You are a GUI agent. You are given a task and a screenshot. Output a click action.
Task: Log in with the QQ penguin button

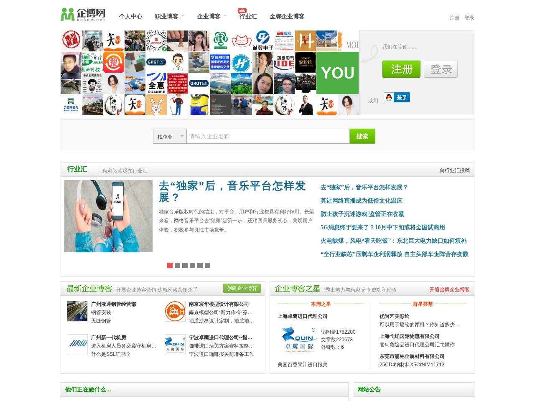click(x=397, y=97)
